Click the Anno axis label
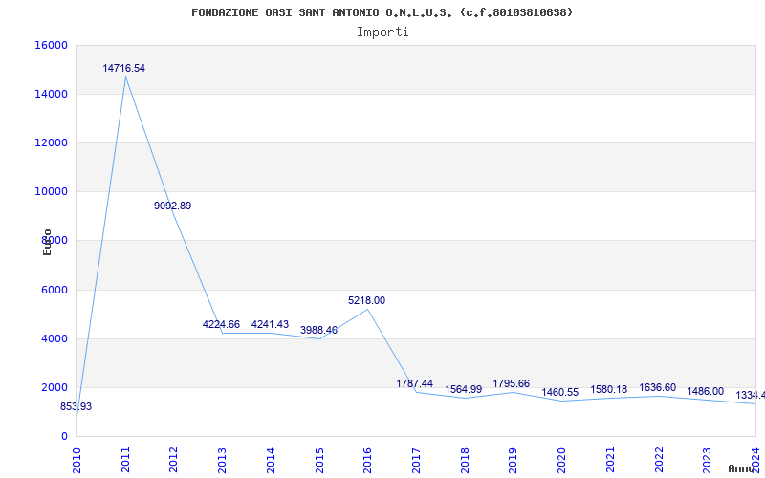Screen dimensions: 765x478 click(741, 468)
